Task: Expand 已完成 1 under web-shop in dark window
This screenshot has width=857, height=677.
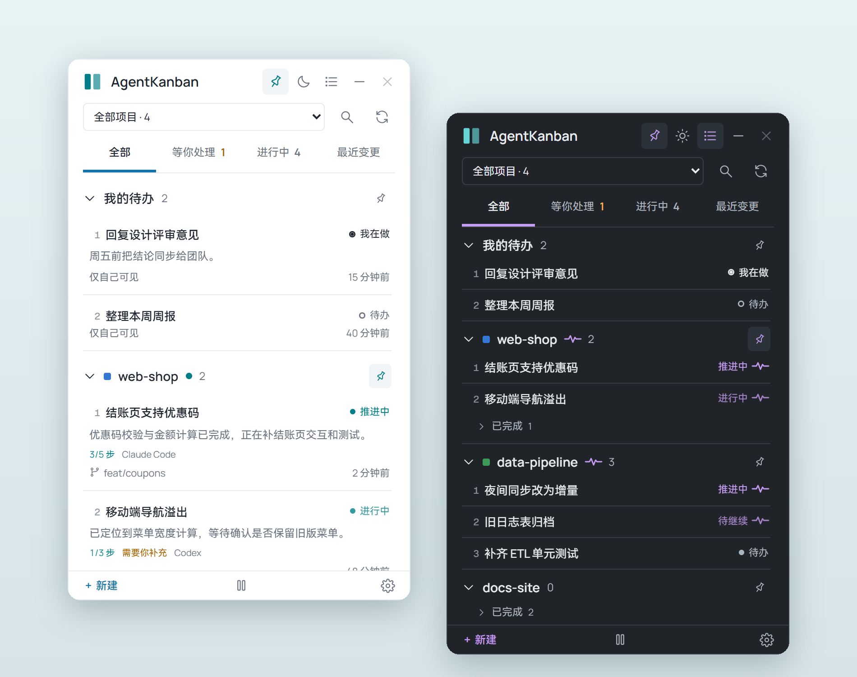Action: pyautogui.click(x=507, y=426)
